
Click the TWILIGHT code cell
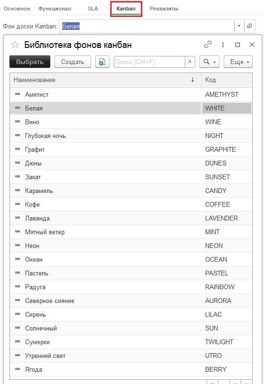coord(227,342)
